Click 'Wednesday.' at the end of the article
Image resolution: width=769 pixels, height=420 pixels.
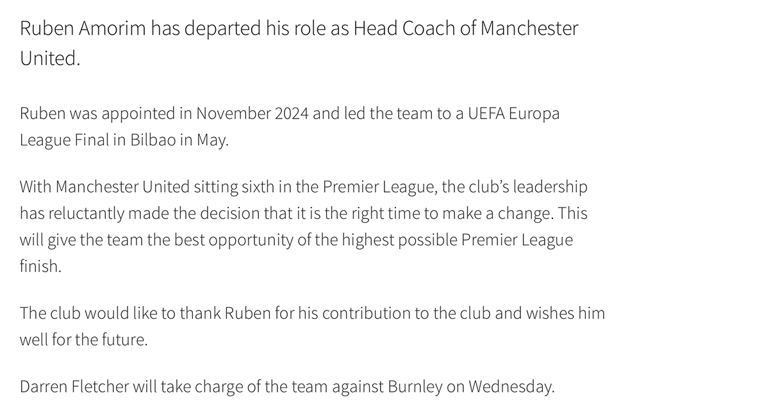coord(511,387)
